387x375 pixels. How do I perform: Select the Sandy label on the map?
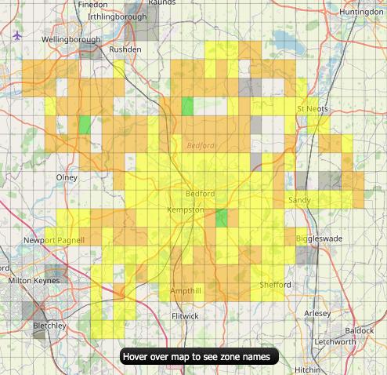coord(299,200)
